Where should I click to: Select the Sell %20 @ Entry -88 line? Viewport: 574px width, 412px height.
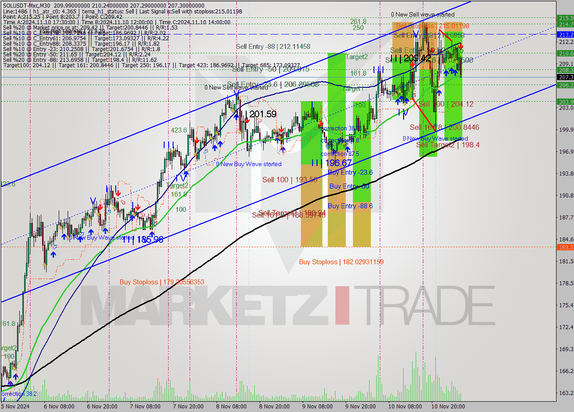point(80,60)
